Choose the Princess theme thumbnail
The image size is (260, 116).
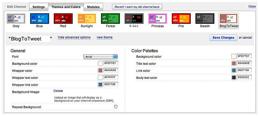coord(157,19)
